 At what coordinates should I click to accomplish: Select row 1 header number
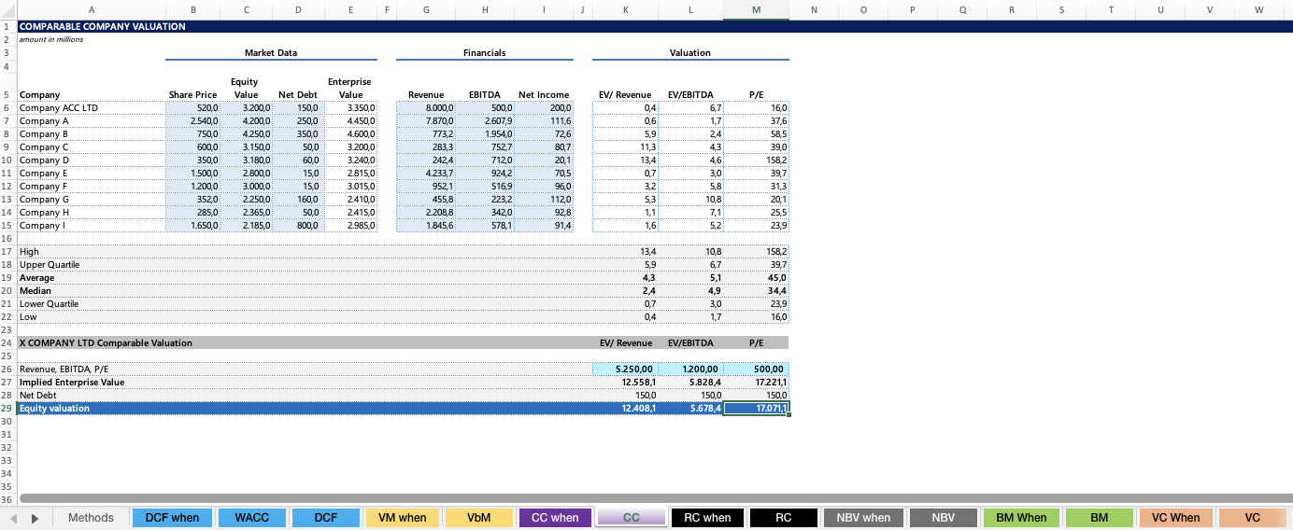[7, 26]
